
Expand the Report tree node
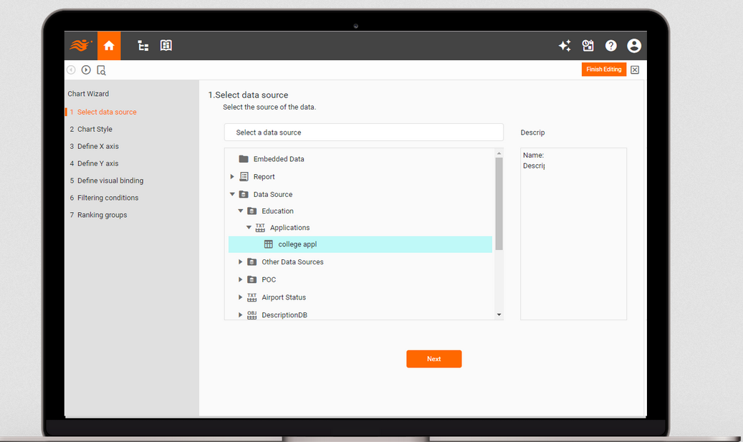pyautogui.click(x=232, y=177)
